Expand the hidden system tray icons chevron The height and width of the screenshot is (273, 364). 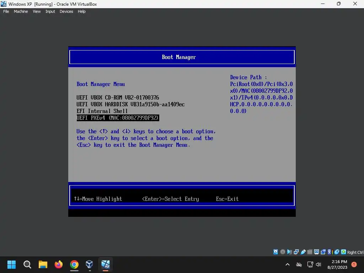pos(287,264)
